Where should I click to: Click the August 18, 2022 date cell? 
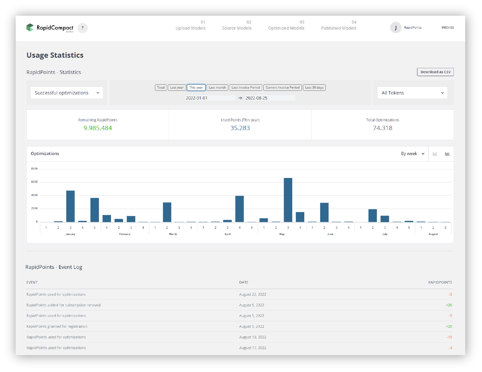coord(253,337)
